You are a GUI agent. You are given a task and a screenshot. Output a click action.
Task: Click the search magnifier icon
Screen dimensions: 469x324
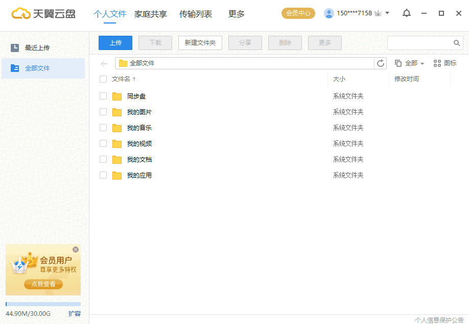click(x=457, y=42)
